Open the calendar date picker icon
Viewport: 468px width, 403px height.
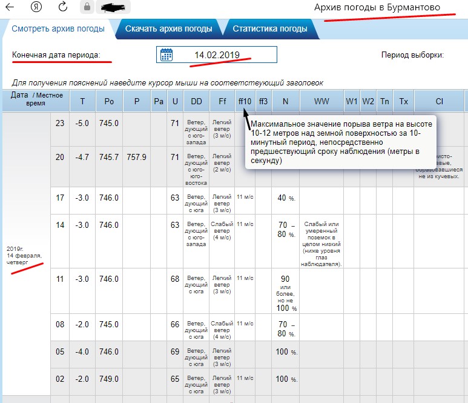(166, 55)
